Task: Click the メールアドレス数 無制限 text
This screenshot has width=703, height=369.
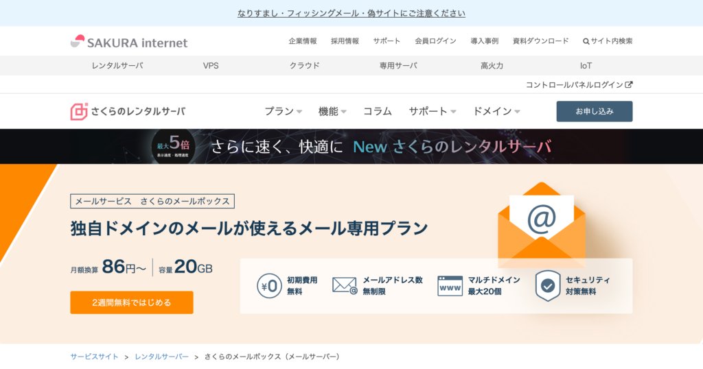Action: (x=392, y=286)
